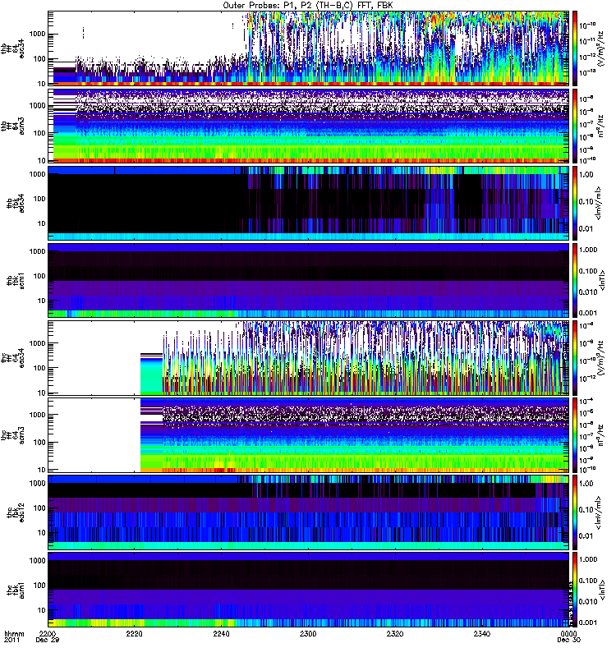Image resolution: width=616 pixels, height=657 pixels.
Task: Click the 2240 time axis label
Action: click(221, 634)
